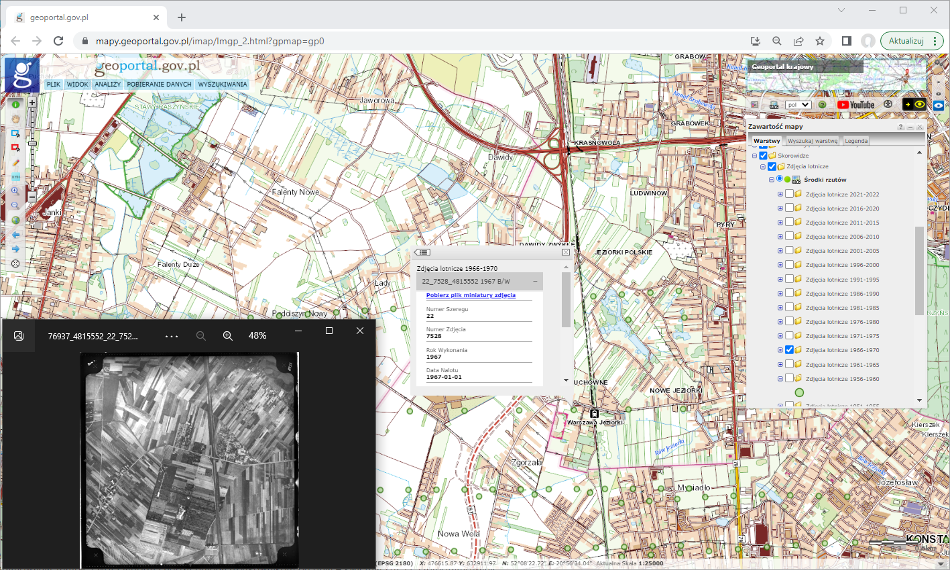Viewport: 950px width, 570px height.
Task: Enable Zdjęcia lotnicze 2021-2022 layer checkbox
Action: tap(789, 194)
